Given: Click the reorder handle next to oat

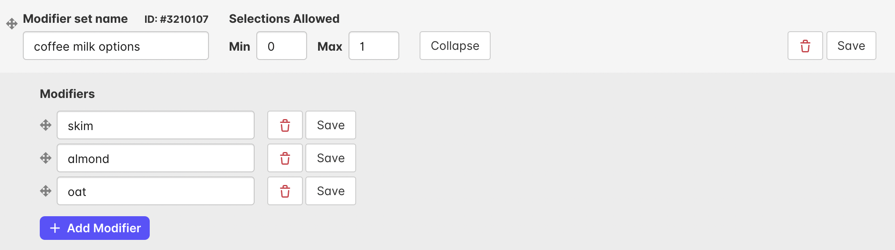Looking at the screenshot, I should click(x=46, y=191).
